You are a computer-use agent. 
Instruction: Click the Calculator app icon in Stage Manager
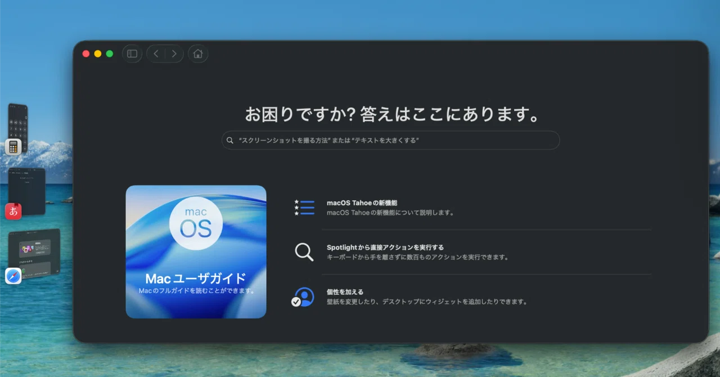click(13, 147)
